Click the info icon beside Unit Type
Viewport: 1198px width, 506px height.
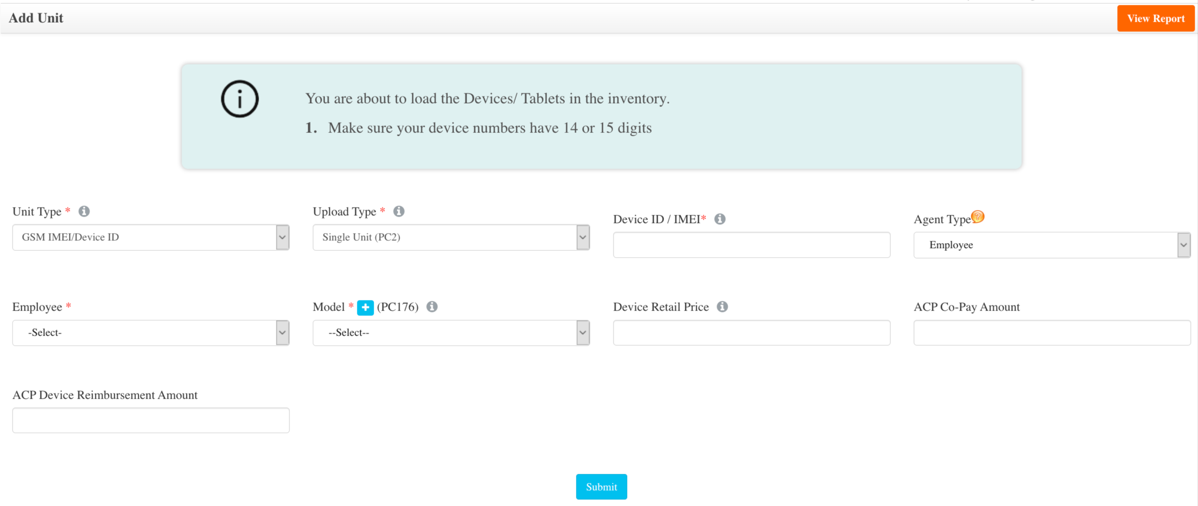pos(84,211)
